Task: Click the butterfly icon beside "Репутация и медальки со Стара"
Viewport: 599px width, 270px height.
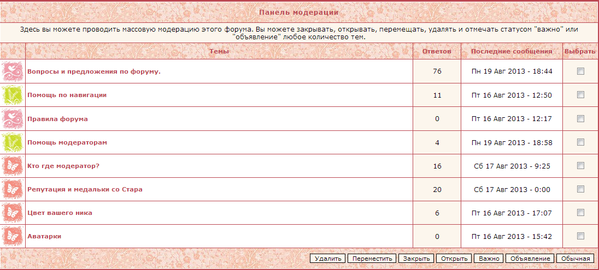Action: point(13,189)
